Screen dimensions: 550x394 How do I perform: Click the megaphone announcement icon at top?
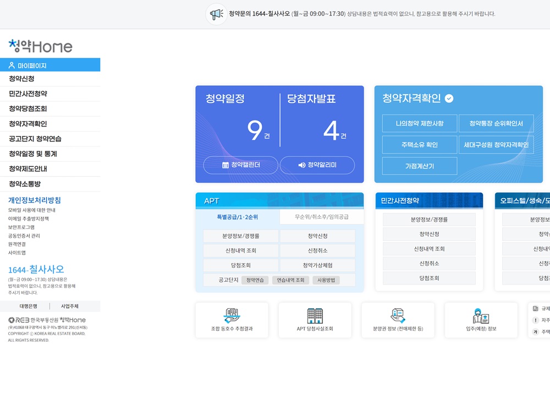215,14
